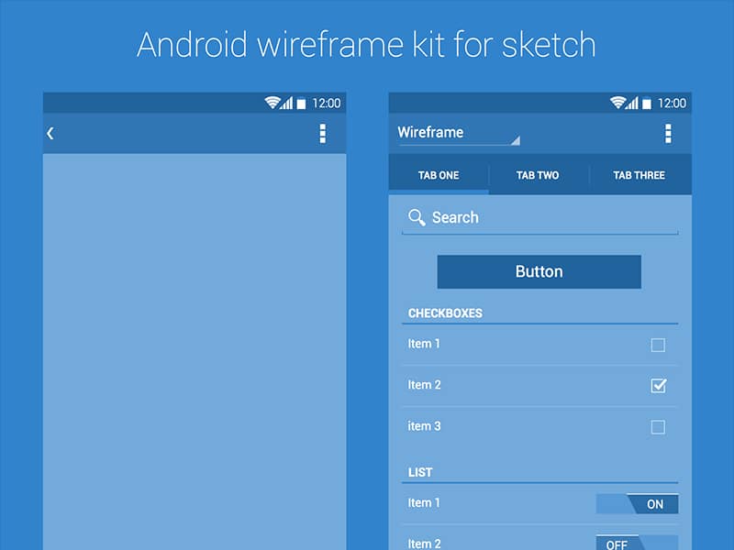The width and height of the screenshot is (734, 550).
Task: Open the overflow menu beside Wireframe
Action: tap(667, 132)
